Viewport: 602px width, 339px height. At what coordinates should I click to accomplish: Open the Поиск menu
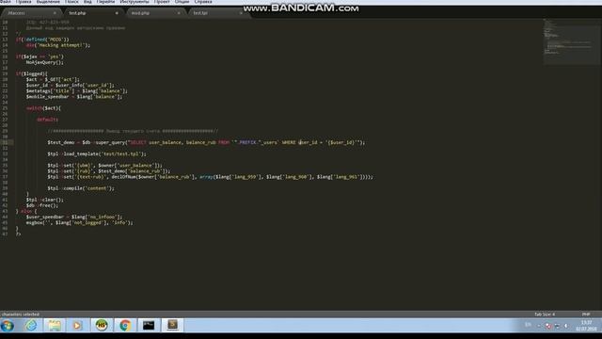click(x=71, y=2)
